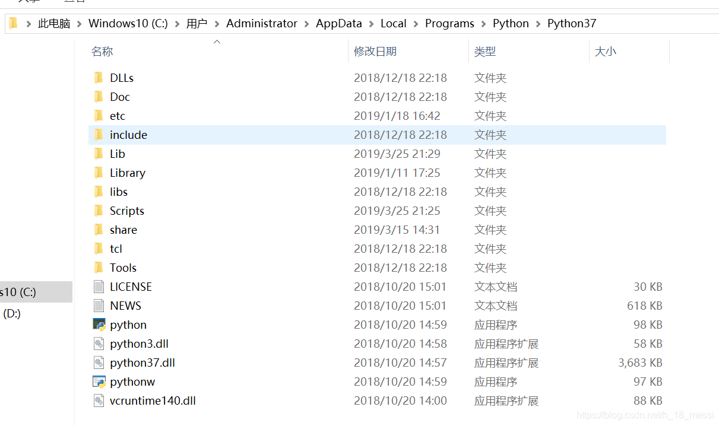Select the NEWS file name
Image resolution: width=719 pixels, height=426 pixels.
(x=125, y=306)
